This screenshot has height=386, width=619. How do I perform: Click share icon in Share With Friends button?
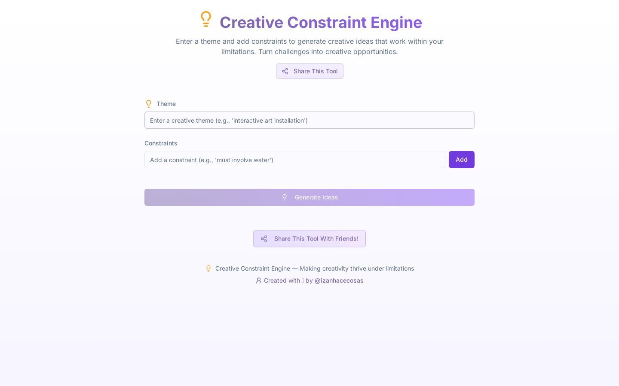(x=264, y=238)
